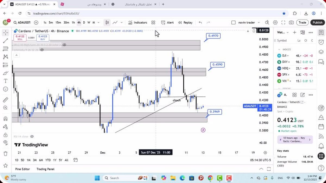Switch to the 1s timeframe
The height and width of the screenshot is (183, 326).
pyautogui.click(x=45, y=23)
